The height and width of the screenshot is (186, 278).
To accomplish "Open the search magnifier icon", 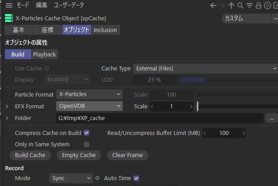I will 240,5.
